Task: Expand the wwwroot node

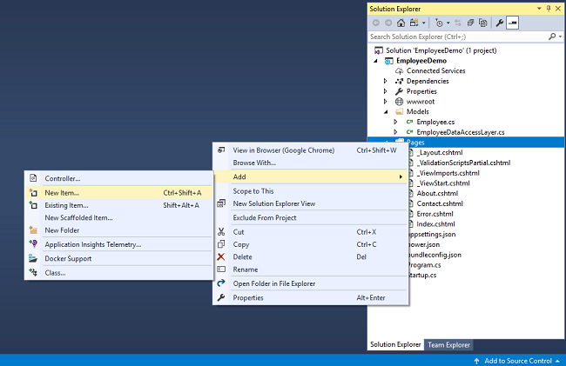Action: 385,102
